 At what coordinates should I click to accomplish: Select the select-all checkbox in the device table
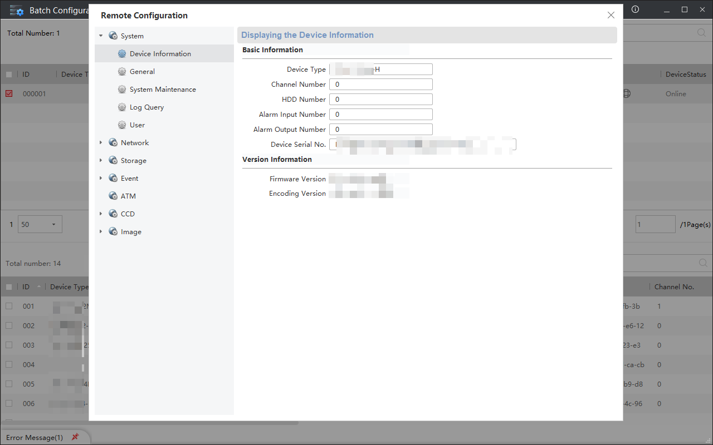(x=9, y=286)
